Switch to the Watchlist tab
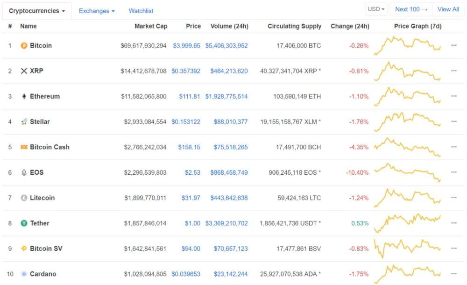 [141, 11]
